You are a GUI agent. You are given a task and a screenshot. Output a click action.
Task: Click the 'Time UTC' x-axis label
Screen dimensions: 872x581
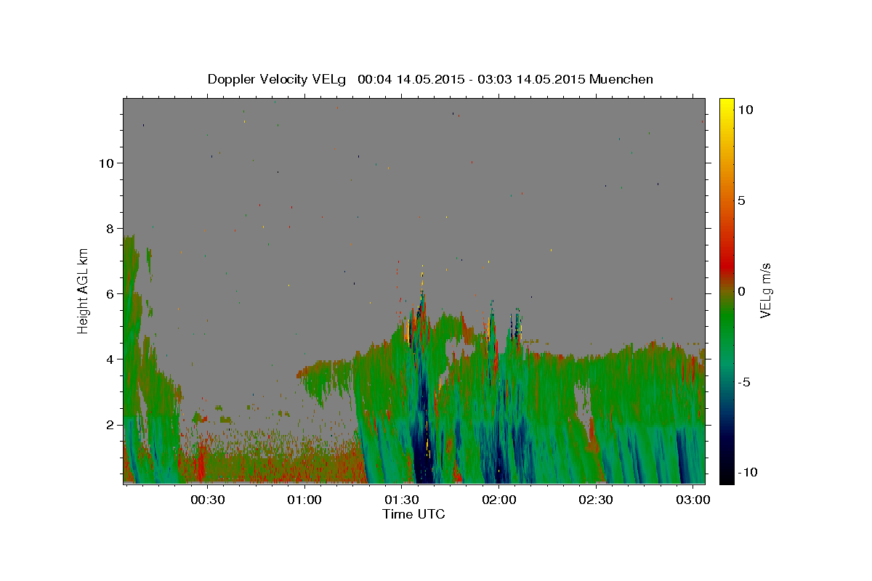413,514
